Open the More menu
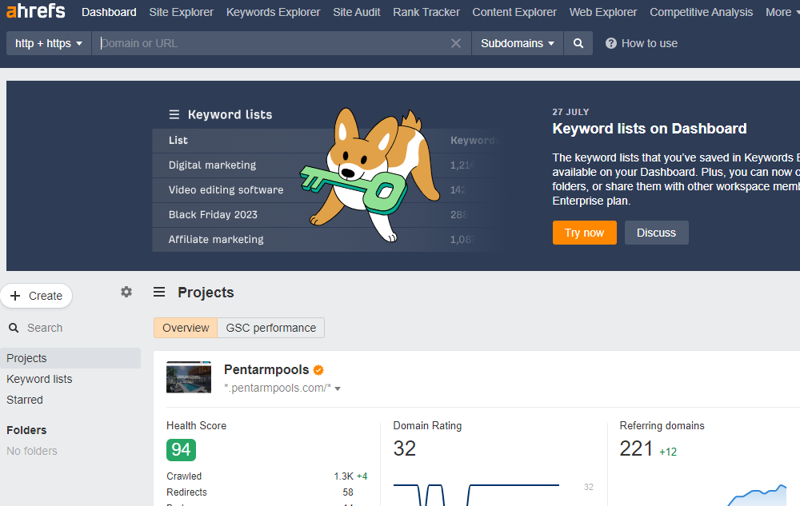This screenshot has width=800, height=506. click(x=782, y=12)
